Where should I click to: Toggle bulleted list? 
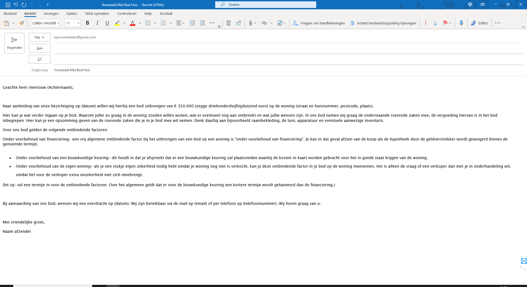pos(148,23)
